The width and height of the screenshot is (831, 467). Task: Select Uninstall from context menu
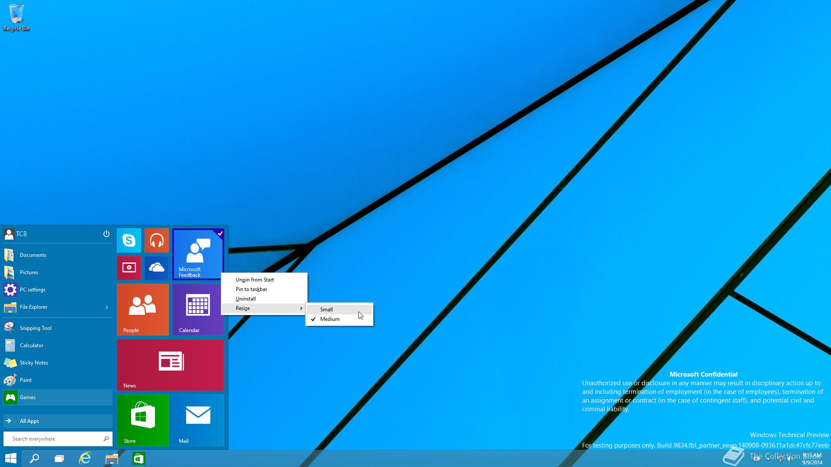(264, 299)
